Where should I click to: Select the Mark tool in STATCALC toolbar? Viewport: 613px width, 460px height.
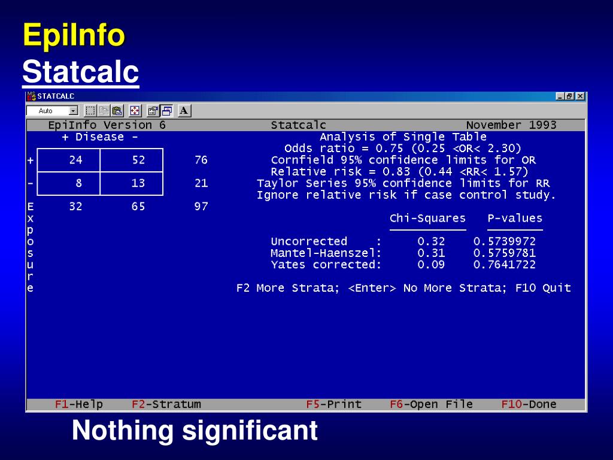[x=90, y=111]
